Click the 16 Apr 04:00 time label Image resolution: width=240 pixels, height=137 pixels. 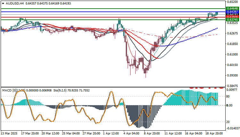click(x=194, y=133)
